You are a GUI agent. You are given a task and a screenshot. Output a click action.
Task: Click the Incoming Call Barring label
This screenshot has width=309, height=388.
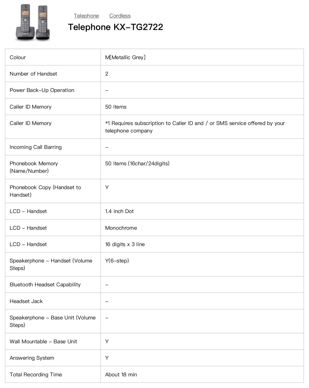[x=36, y=147]
